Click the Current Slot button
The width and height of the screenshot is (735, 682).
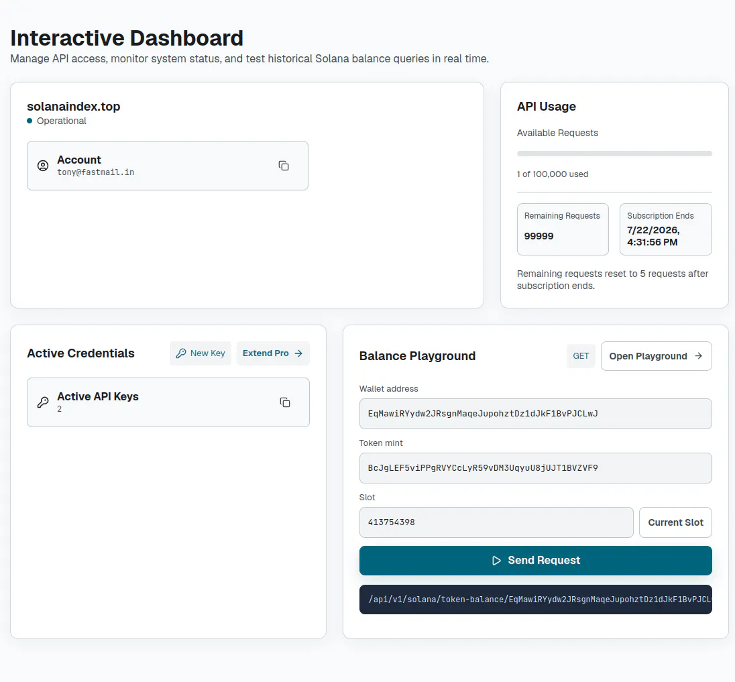tap(675, 522)
